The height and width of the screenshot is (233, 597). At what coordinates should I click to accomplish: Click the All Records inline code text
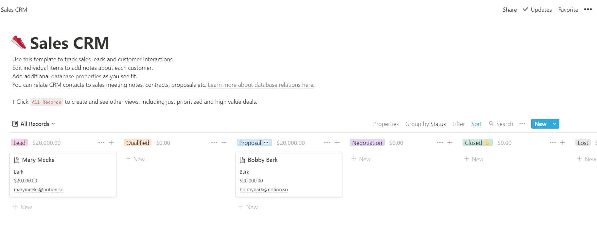point(46,102)
